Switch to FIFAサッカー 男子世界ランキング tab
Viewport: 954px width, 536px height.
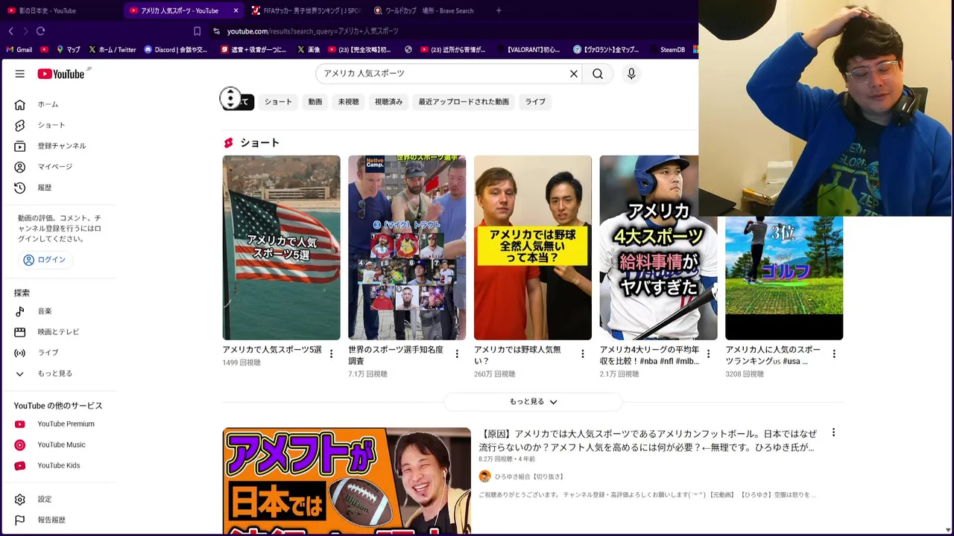(306, 10)
